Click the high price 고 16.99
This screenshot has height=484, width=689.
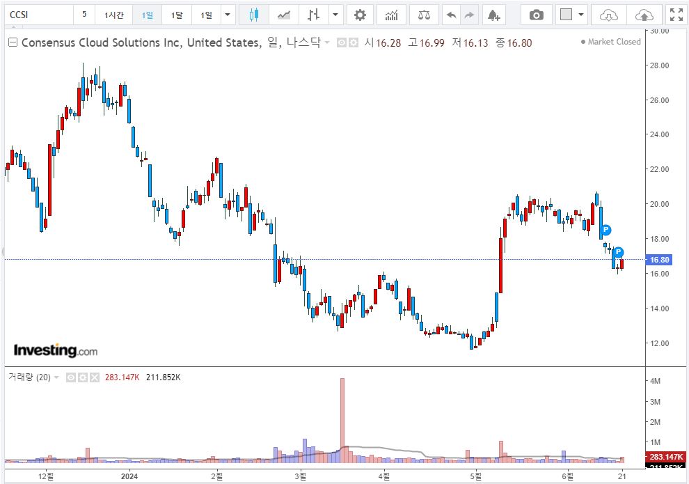point(426,42)
